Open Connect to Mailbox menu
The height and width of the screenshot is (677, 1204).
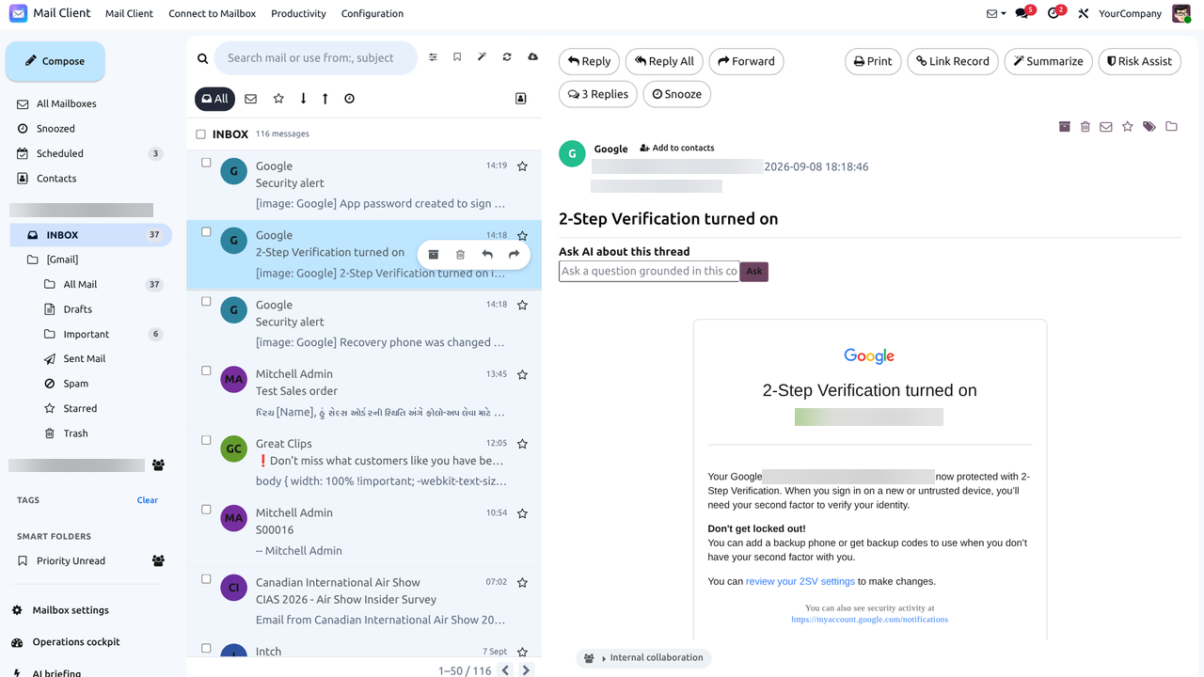click(213, 13)
